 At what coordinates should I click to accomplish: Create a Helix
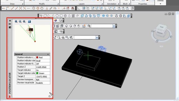point(73,16)
